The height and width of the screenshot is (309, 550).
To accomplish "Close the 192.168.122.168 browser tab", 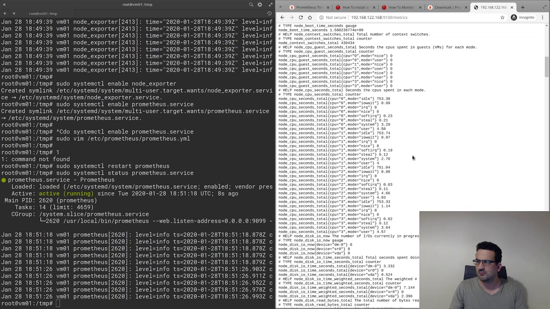I will click(512, 7).
